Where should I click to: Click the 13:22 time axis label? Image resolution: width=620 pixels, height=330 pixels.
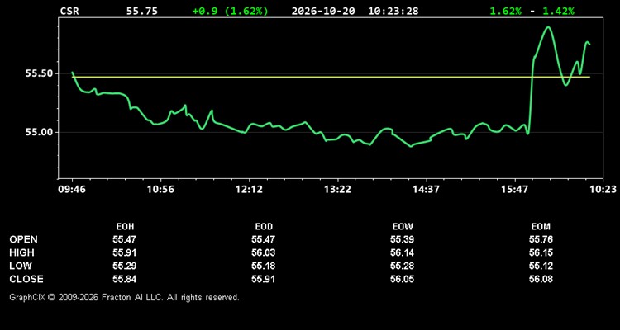[337, 190]
